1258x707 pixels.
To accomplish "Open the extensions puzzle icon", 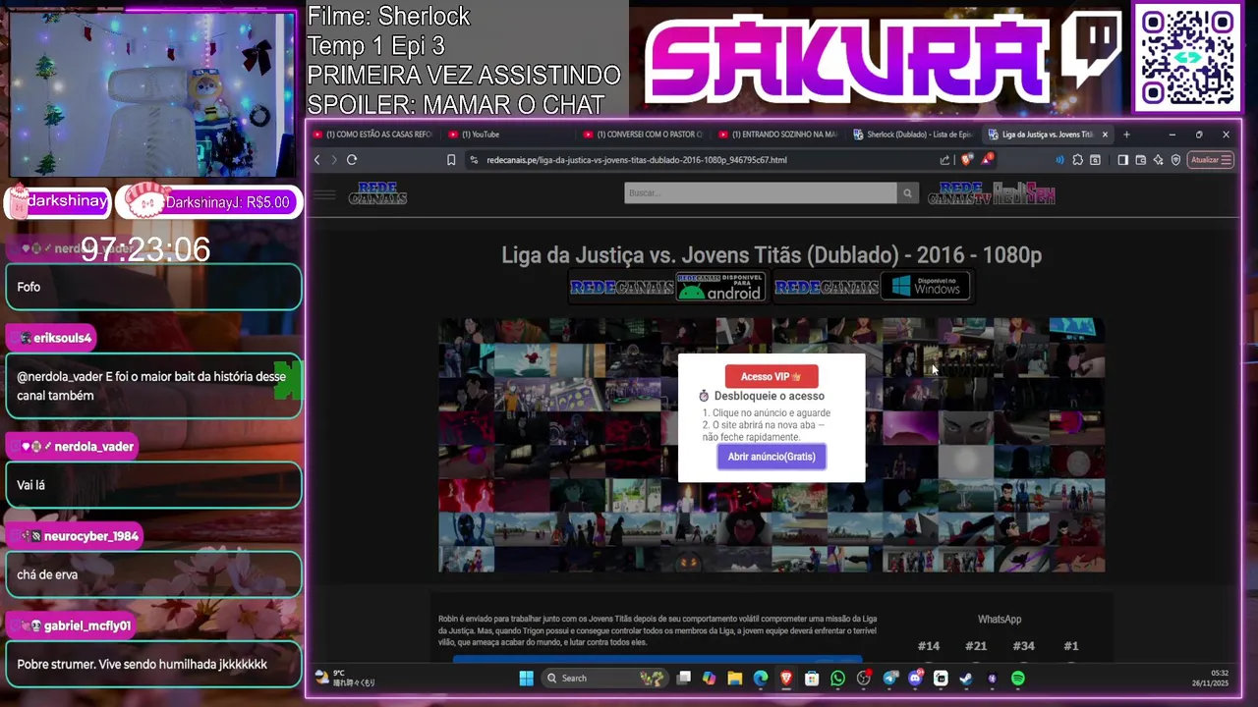I will click(x=1078, y=160).
